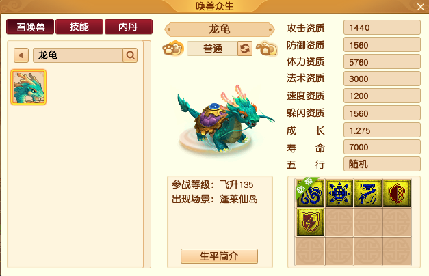Click the 普通 type selector box
This screenshot has width=429, height=276.
212,49
